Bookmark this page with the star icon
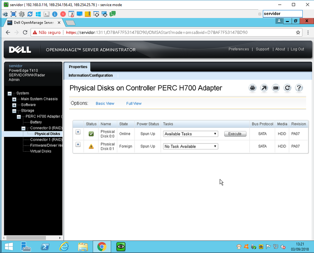The height and width of the screenshot is (253, 314). 298,32
